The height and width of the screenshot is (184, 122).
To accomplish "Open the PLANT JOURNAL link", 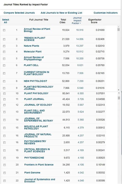I will (34, 99).
